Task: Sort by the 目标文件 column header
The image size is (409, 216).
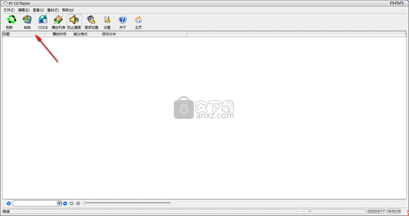Action: (144, 34)
